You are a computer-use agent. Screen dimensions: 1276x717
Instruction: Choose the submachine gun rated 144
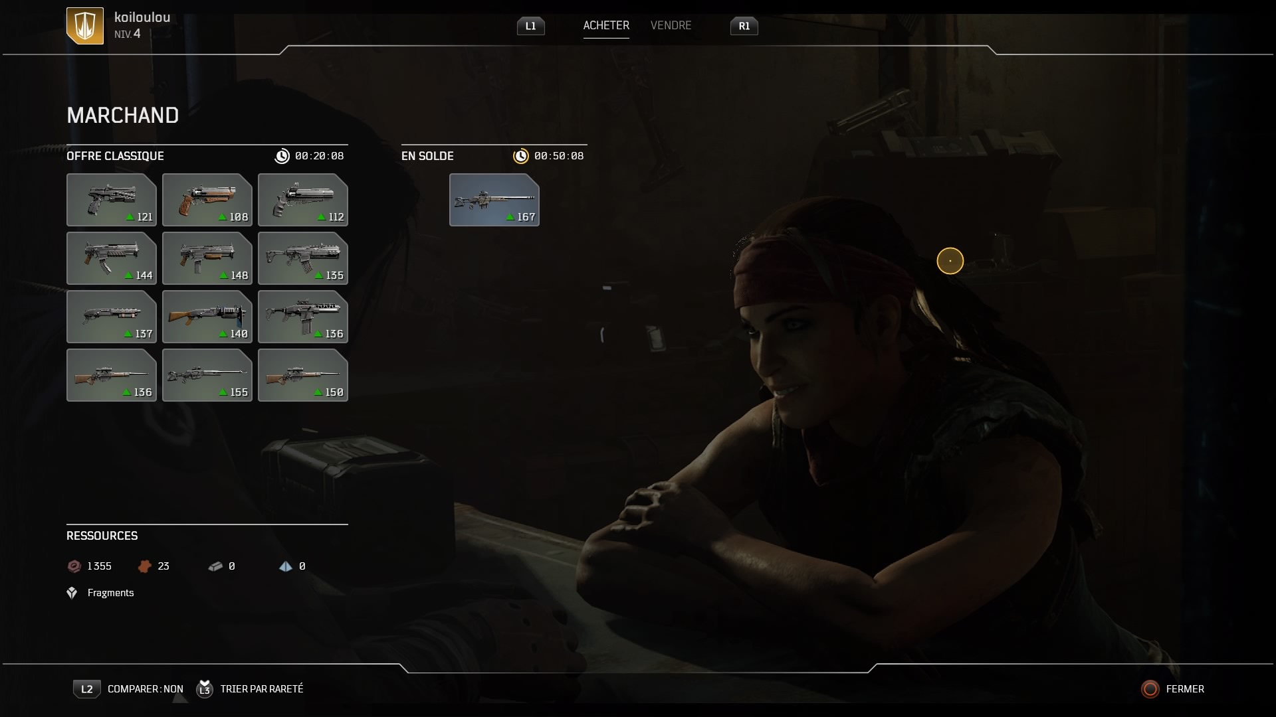(x=112, y=258)
